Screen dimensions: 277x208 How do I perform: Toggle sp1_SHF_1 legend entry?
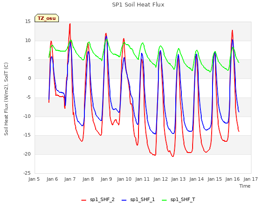(x=138, y=200)
